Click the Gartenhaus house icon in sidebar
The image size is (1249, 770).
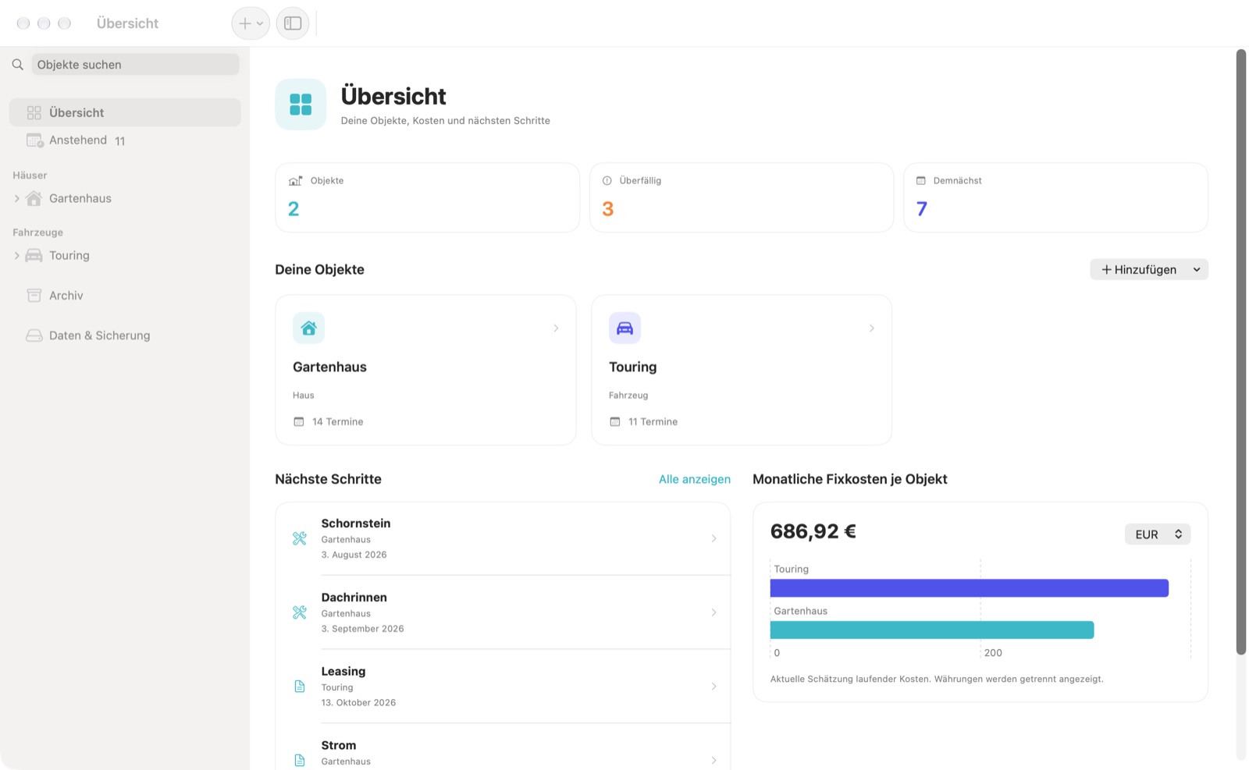pyautogui.click(x=34, y=198)
